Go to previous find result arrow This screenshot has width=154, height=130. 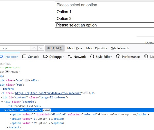[x=34, y=48]
